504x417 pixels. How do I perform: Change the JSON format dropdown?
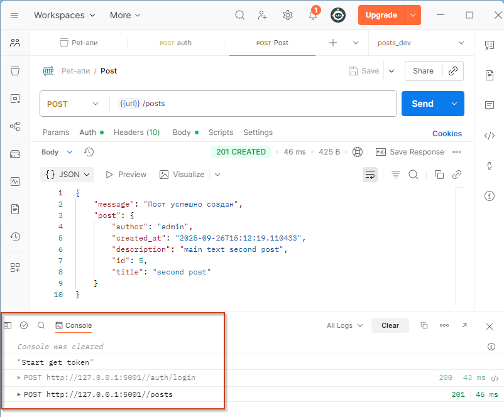67,175
